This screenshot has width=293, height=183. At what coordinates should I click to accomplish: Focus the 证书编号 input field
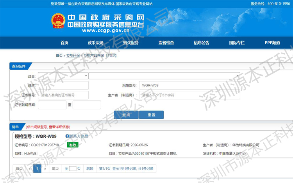63,95
